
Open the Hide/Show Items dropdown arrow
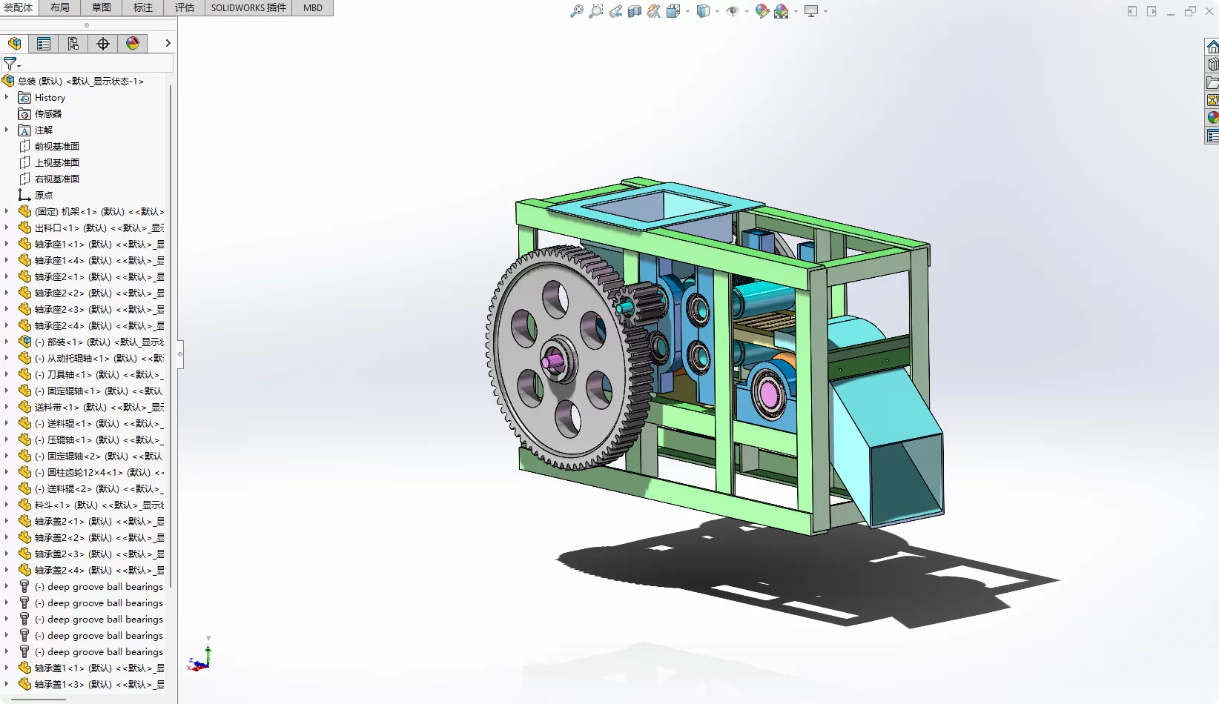click(x=747, y=11)
